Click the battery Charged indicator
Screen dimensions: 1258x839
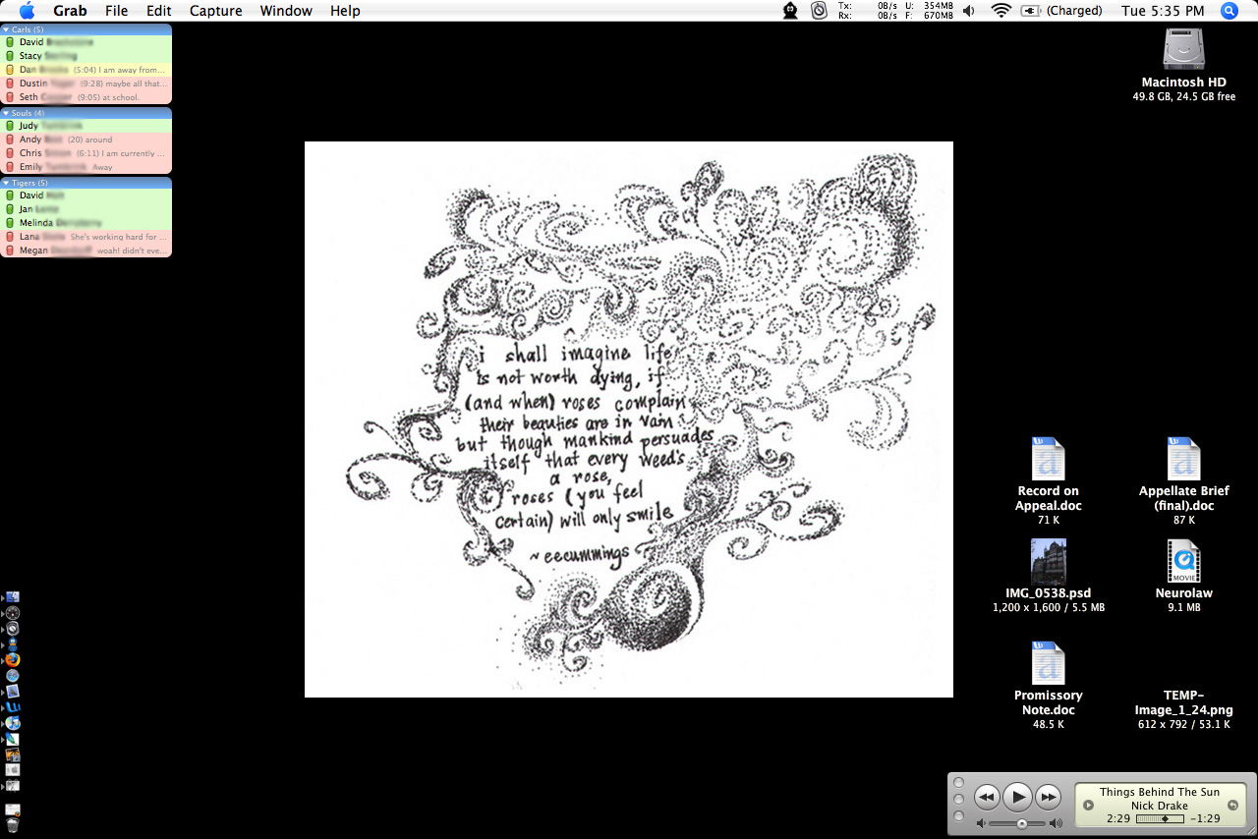point(1061,11)
